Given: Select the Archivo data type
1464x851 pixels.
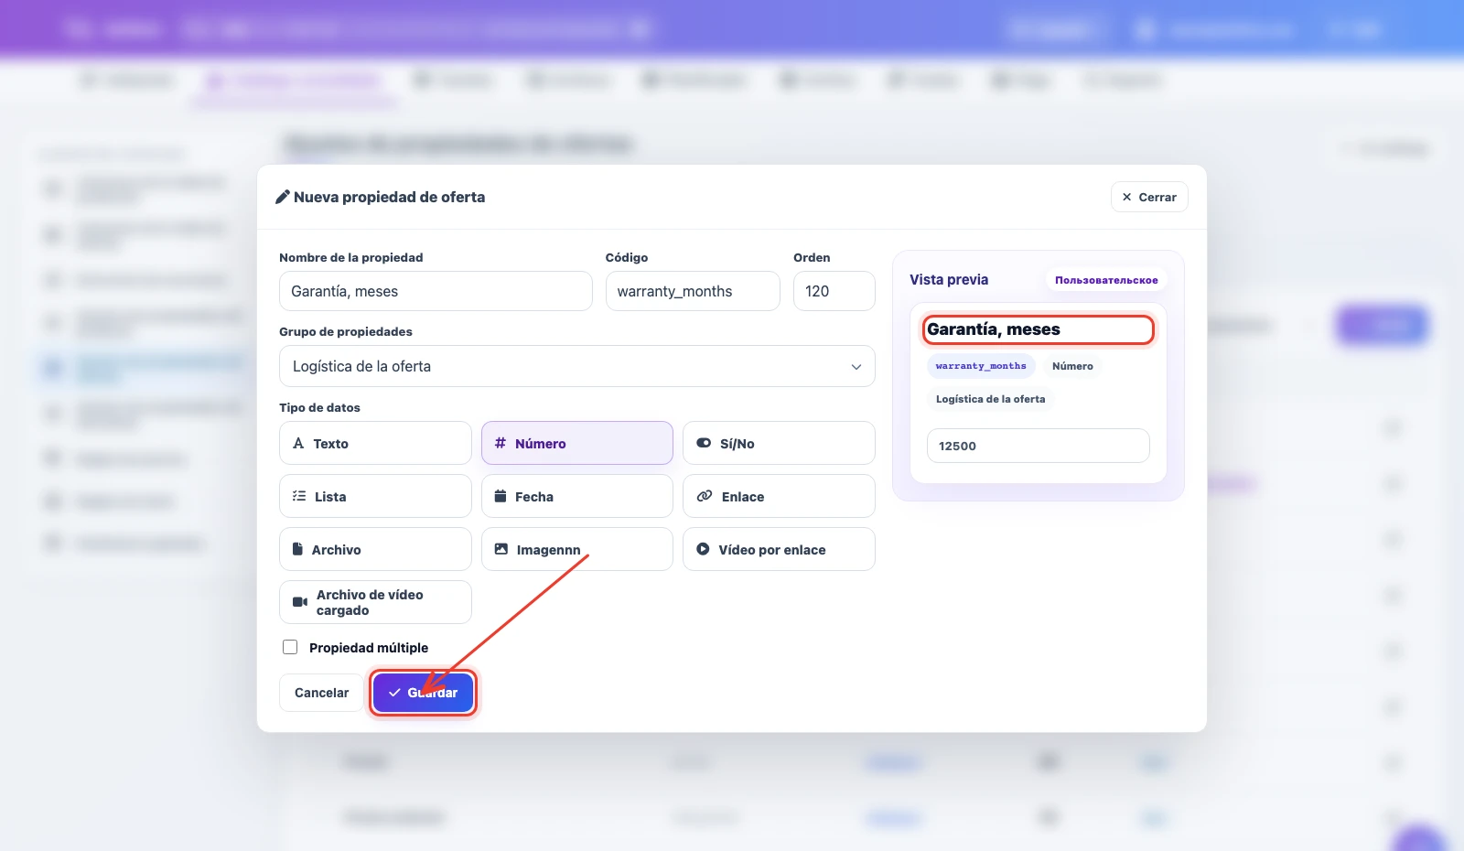Looking at the screenshot, I should 375,549.
